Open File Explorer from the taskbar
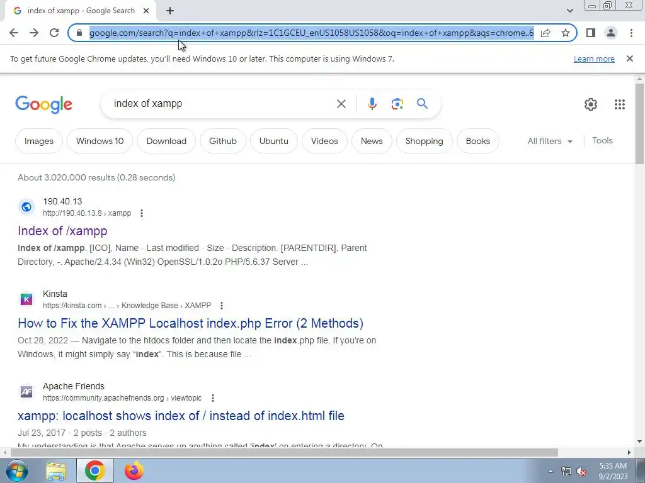The width and height of the screenshot is (645, 483). (x=56, y=470)
